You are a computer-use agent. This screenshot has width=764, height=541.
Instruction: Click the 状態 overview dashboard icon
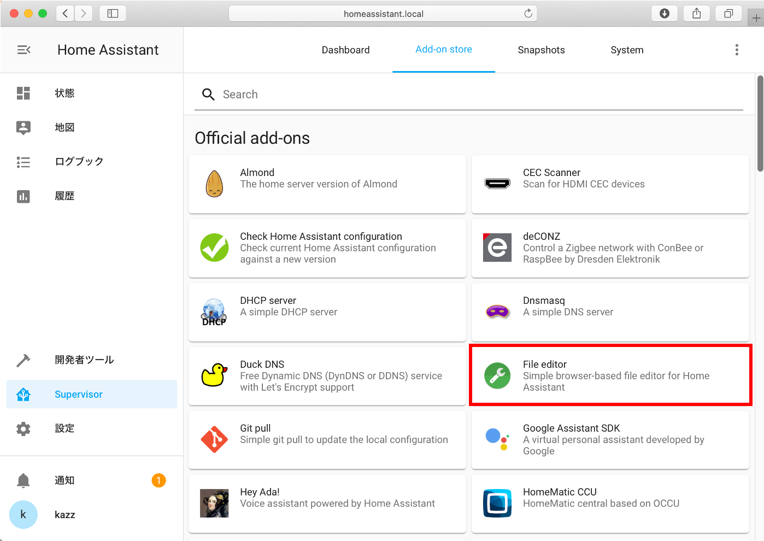click(x=23, y=93)
